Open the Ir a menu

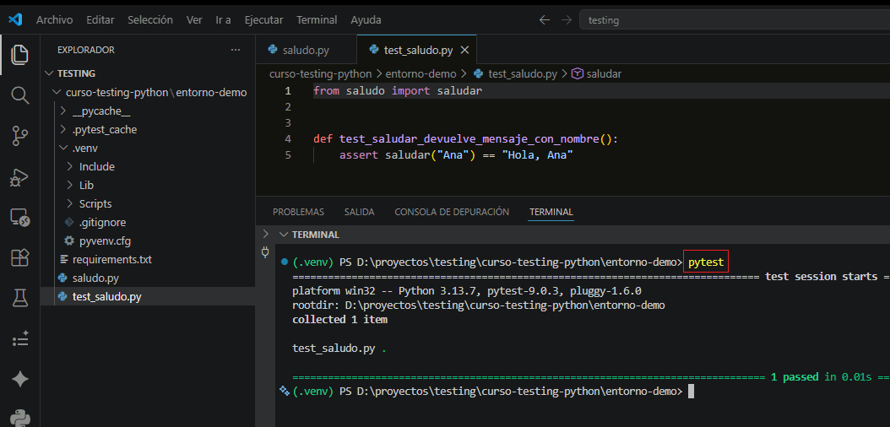point(224,20)
